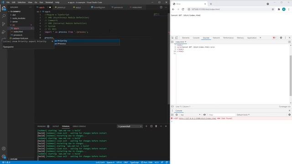Screen dimensions: 292x164
Task: Open the Terminal menu
Action: tap(49, 2)
